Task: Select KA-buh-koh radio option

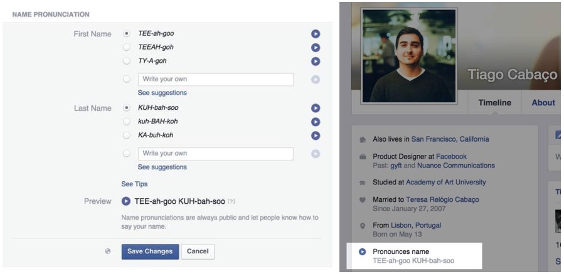Action: coord(126,135)
